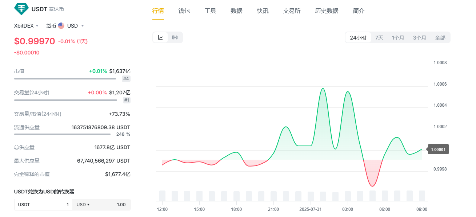Click the 248 % supply percentage
This screenshot has height=217, width=476.
pyautogui.click(x=123, y=134)
